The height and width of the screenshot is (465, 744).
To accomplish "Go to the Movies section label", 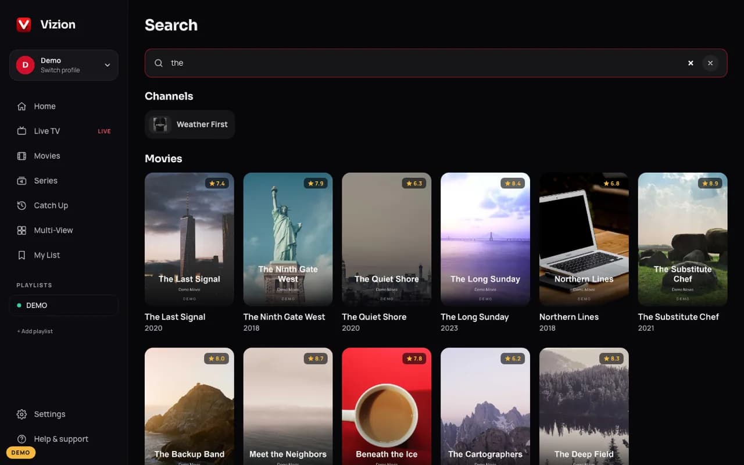I will (x=47, y=156).
